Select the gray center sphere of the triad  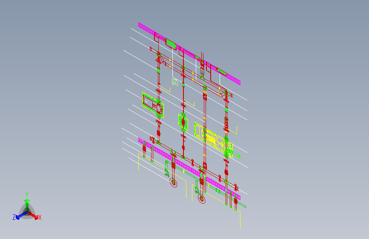click(x=27, y=212)
